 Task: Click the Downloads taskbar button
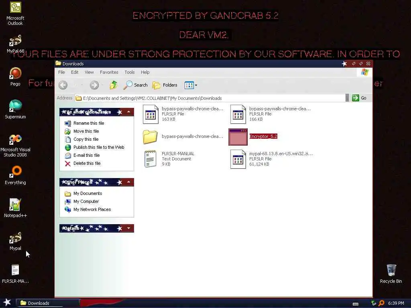pyautogui.click(x=48, y=303)
